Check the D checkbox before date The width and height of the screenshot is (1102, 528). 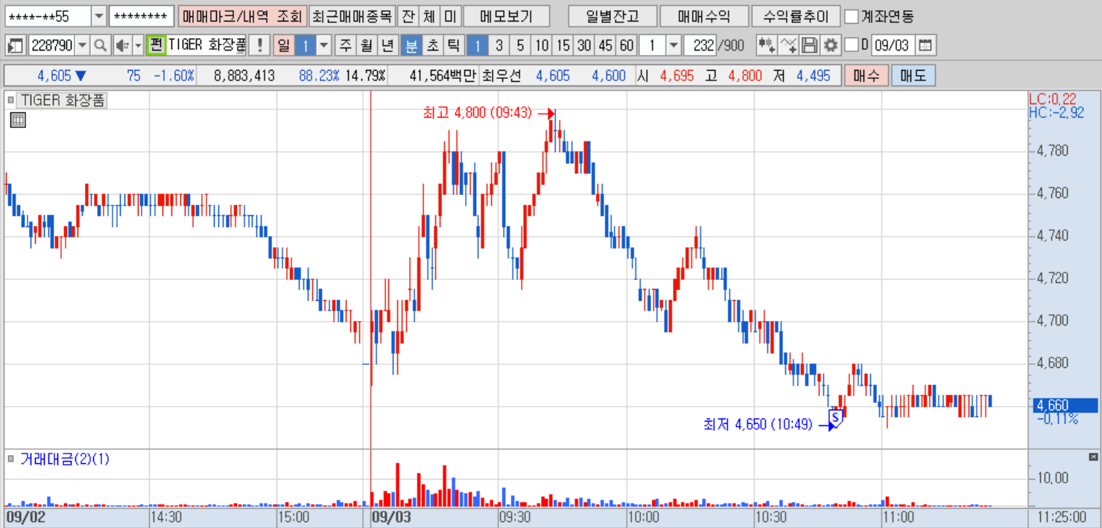[851, 45]
